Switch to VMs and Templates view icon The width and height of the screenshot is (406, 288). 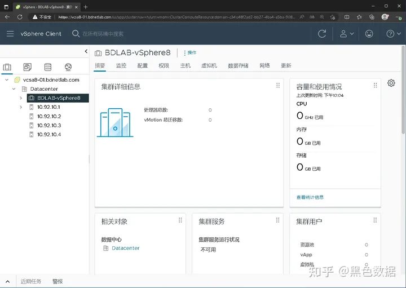point(28,67)
